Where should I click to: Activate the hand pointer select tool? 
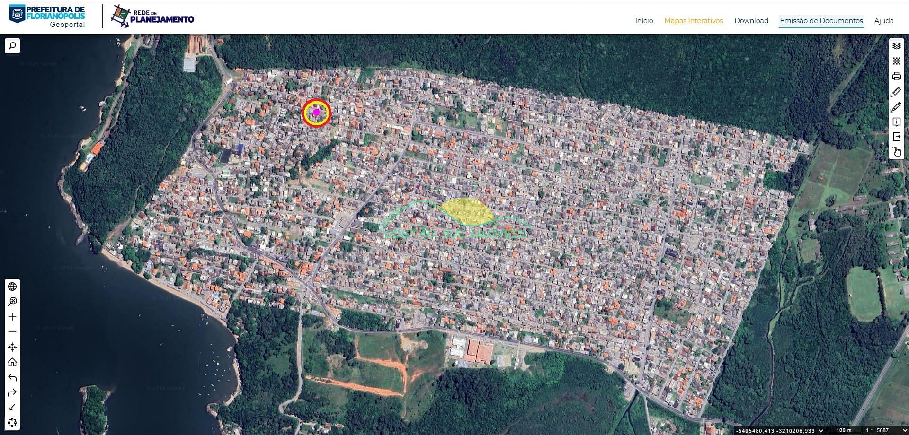(896, 152)
